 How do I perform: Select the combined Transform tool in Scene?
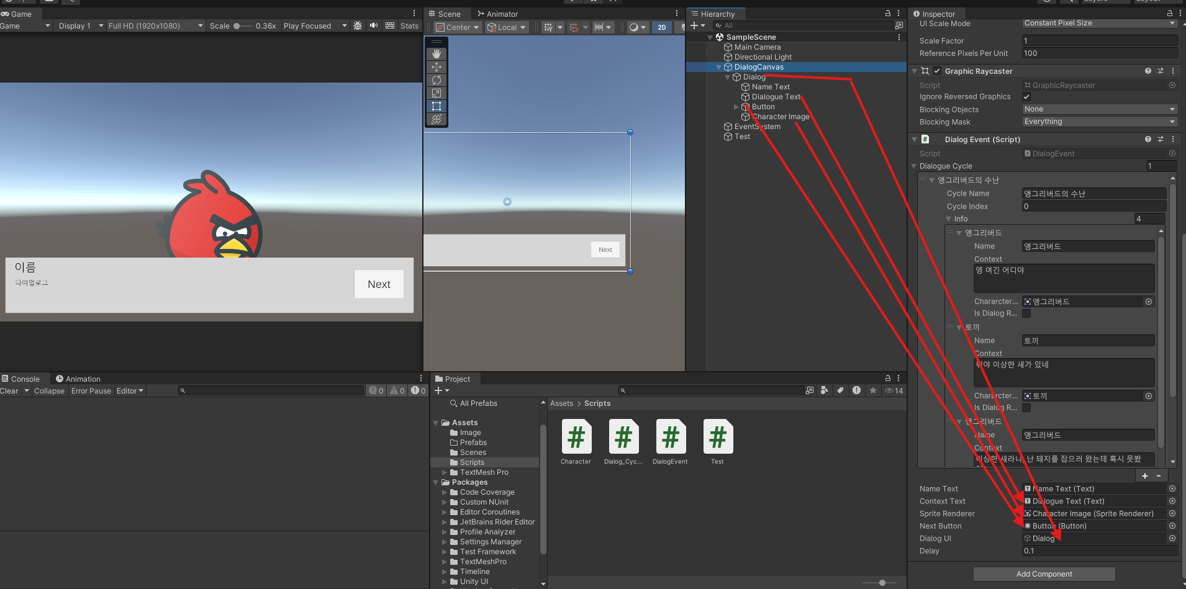tap(437, 119)
